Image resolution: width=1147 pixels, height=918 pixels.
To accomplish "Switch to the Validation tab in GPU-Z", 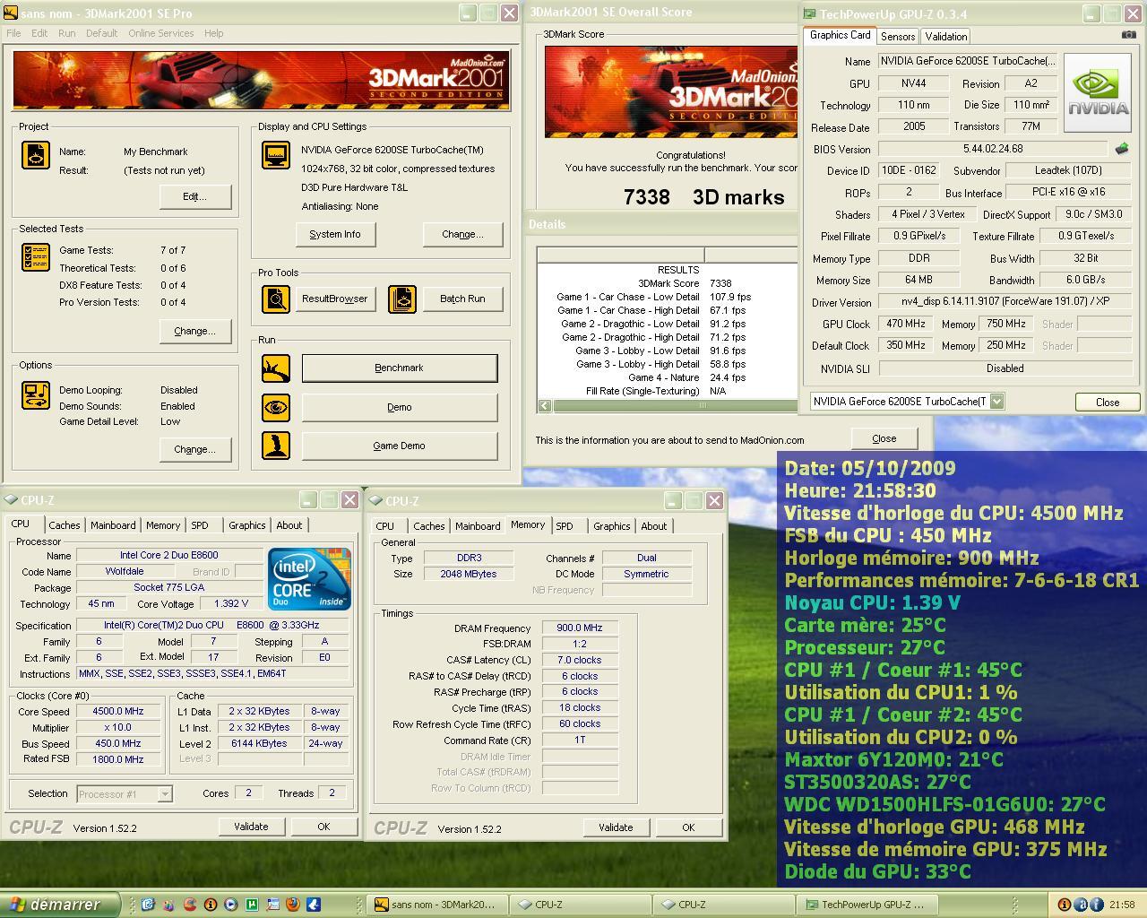I will pos(946,37).
